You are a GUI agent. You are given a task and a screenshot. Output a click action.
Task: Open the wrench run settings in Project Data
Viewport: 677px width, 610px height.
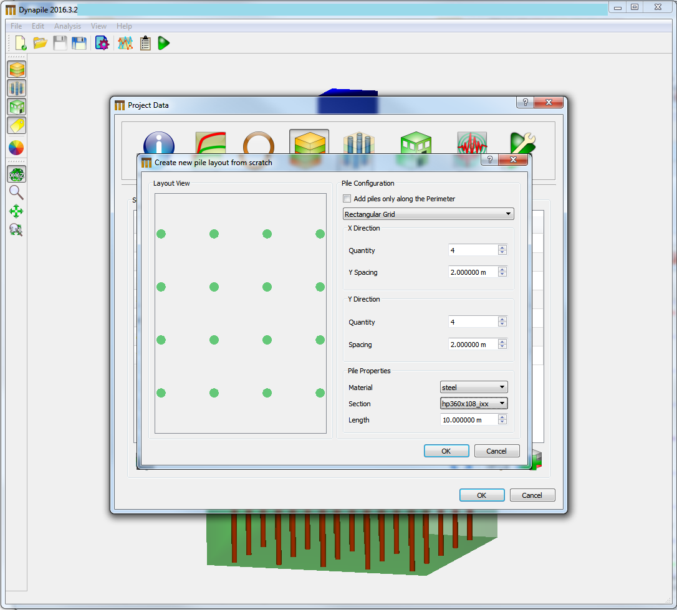(x=523, y=143)
